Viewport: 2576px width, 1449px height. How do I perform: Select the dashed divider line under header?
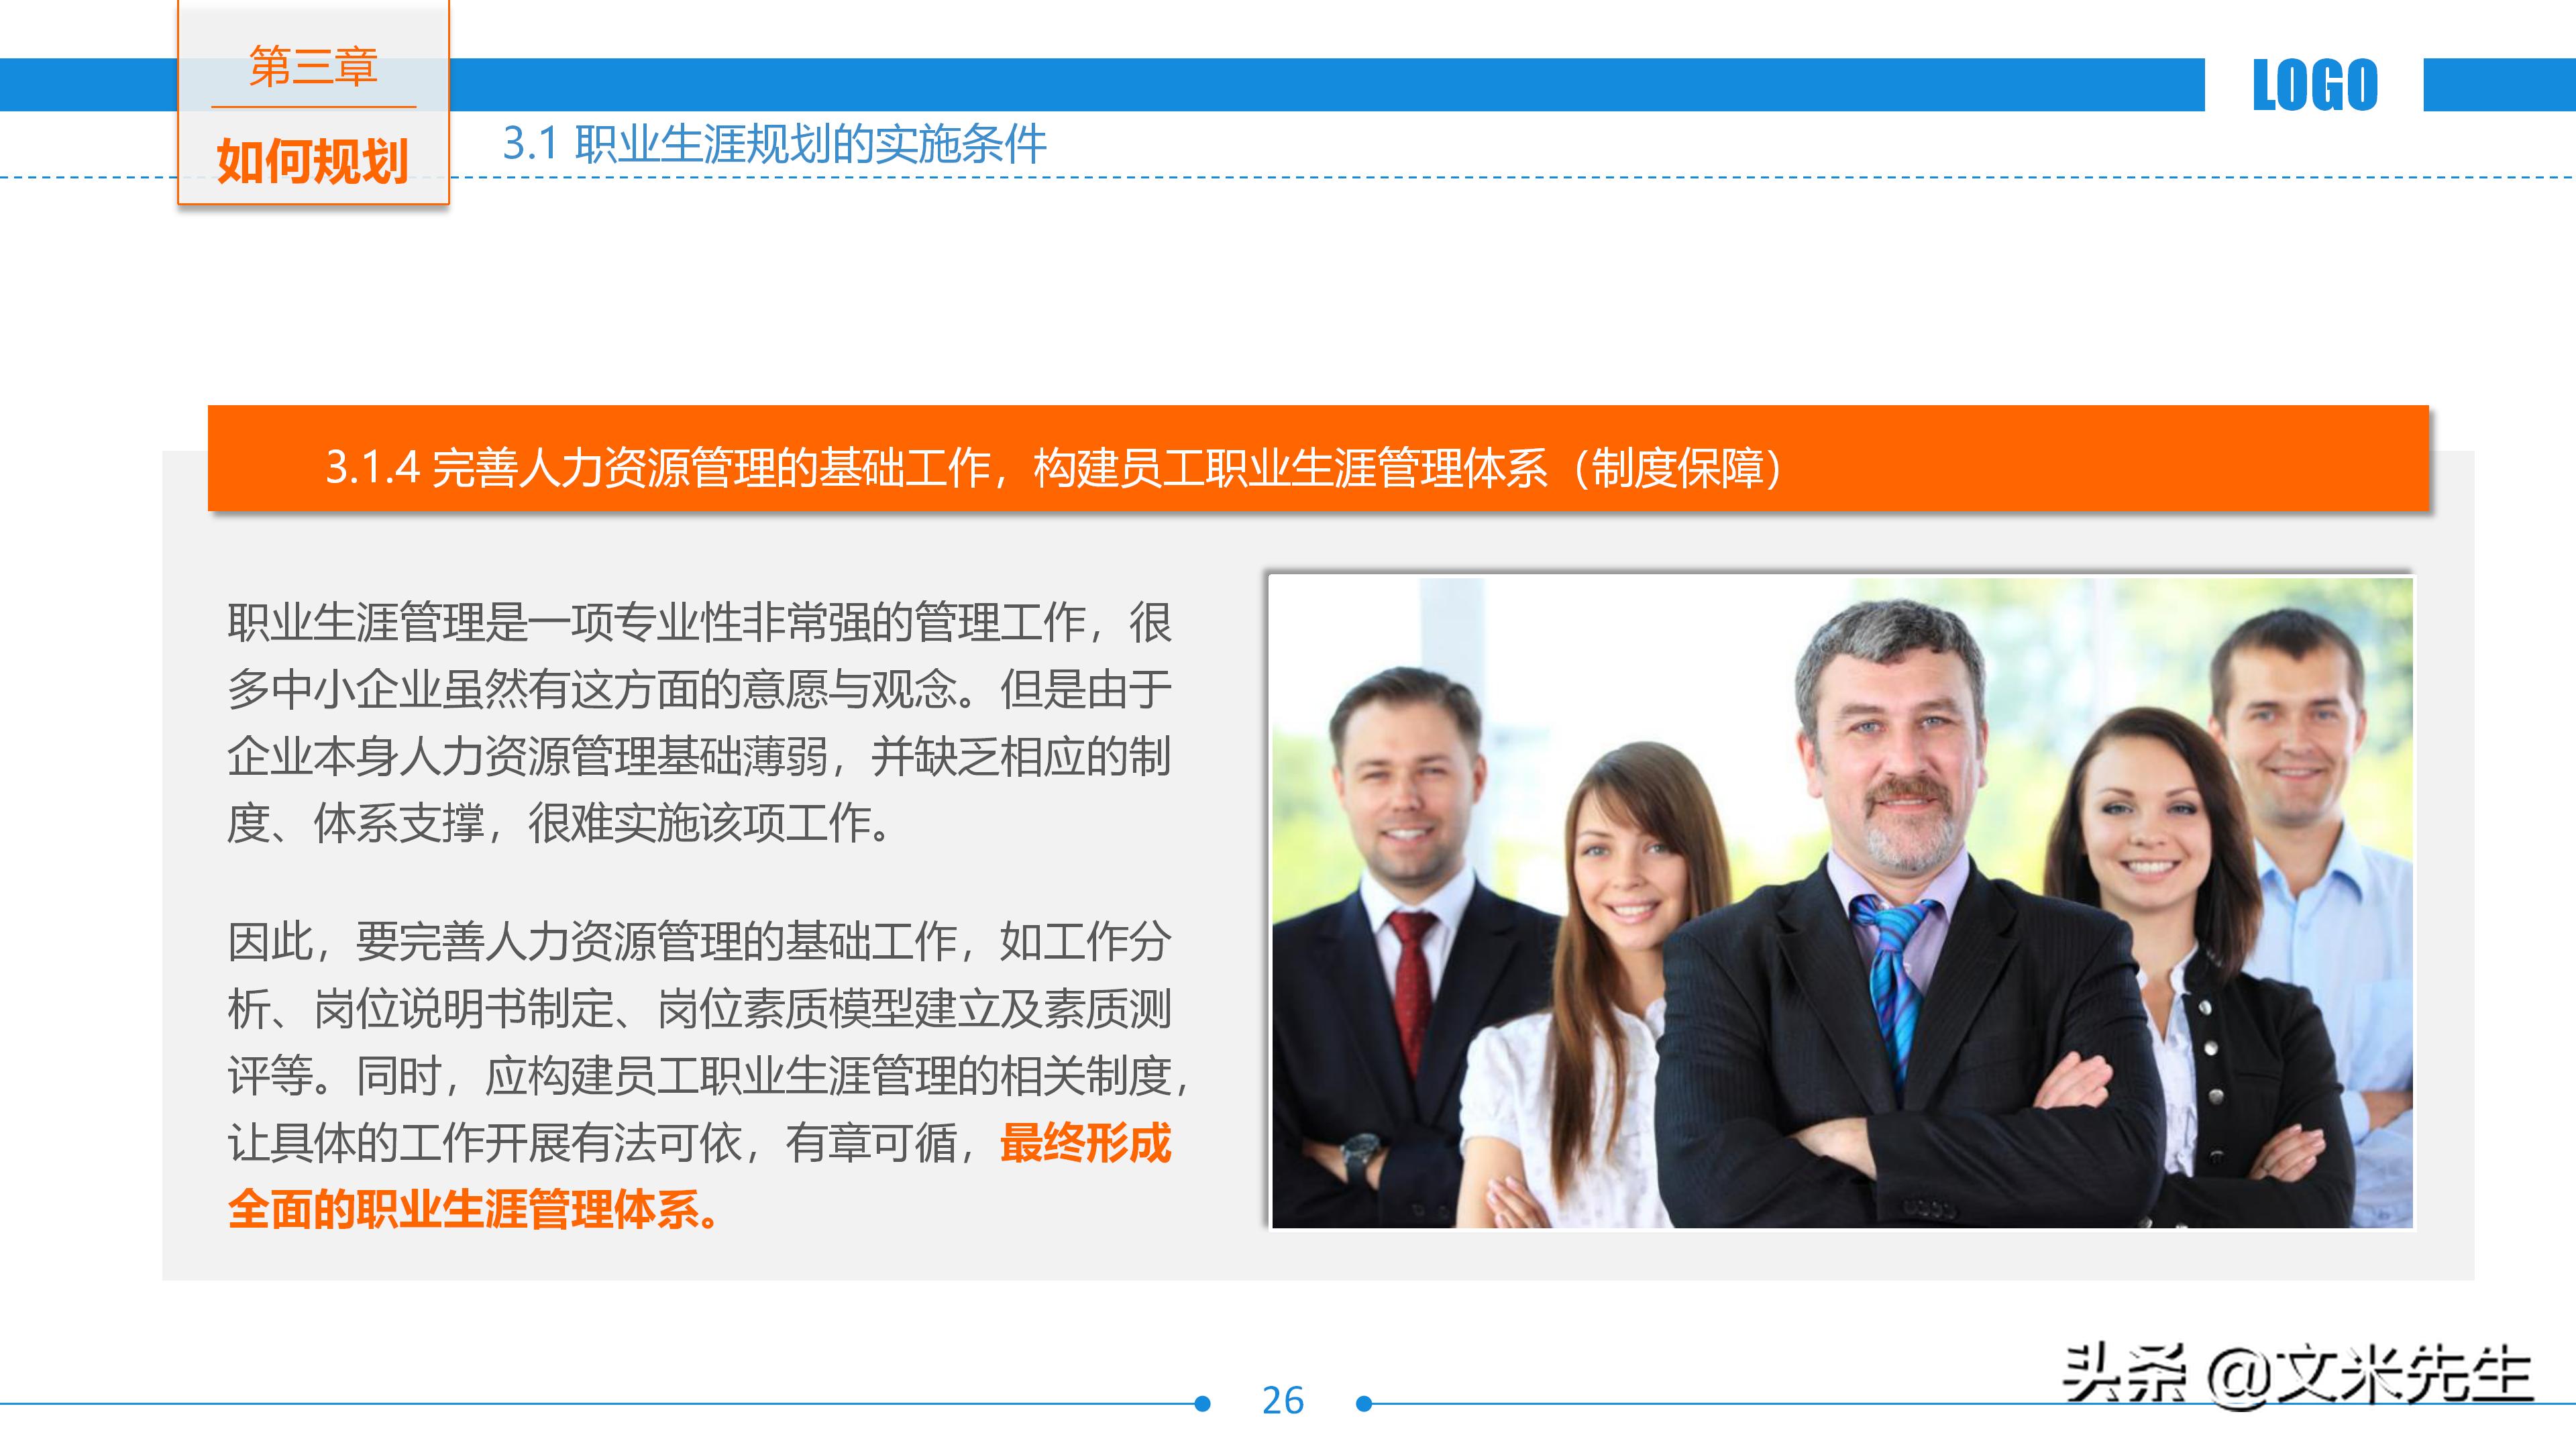pos(1500,178)
